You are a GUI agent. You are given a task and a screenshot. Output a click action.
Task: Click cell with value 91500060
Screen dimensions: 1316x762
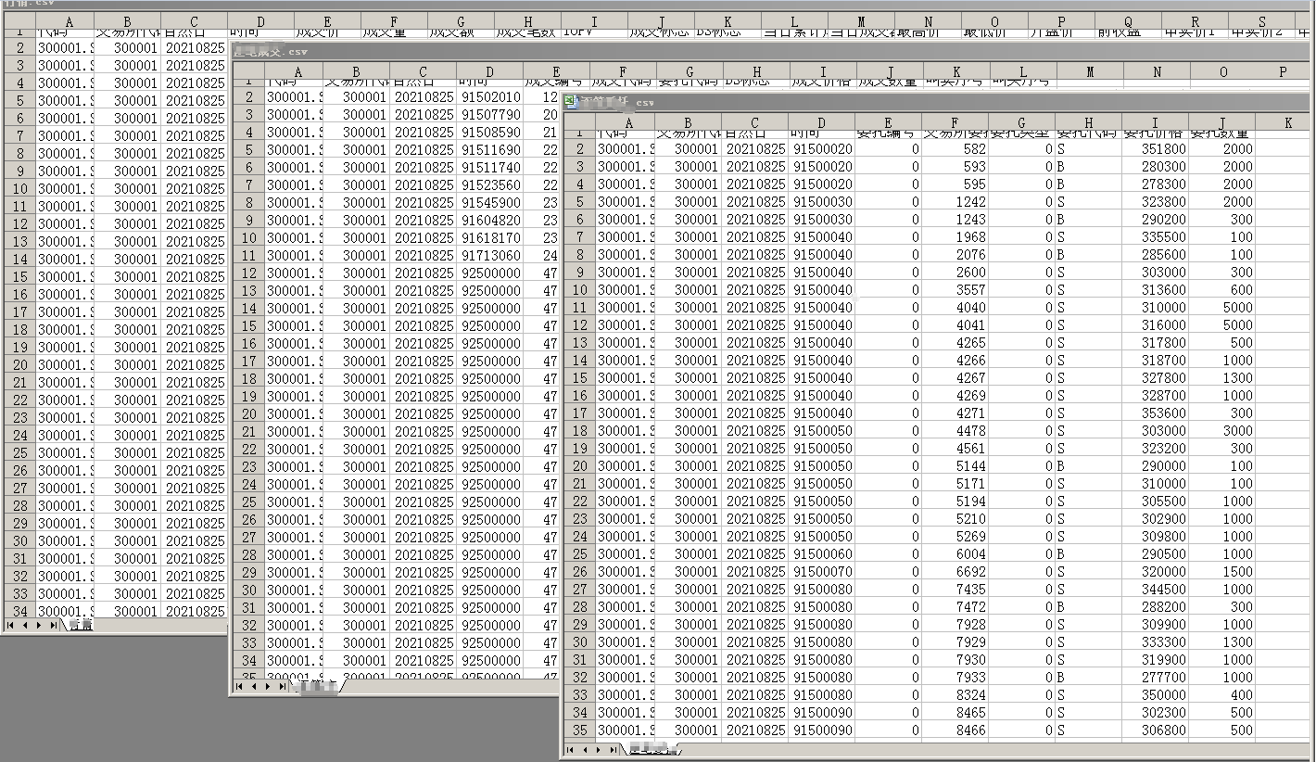821,553
